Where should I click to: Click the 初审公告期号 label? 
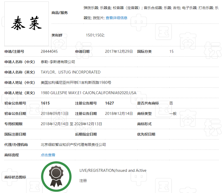click(15, 103)
